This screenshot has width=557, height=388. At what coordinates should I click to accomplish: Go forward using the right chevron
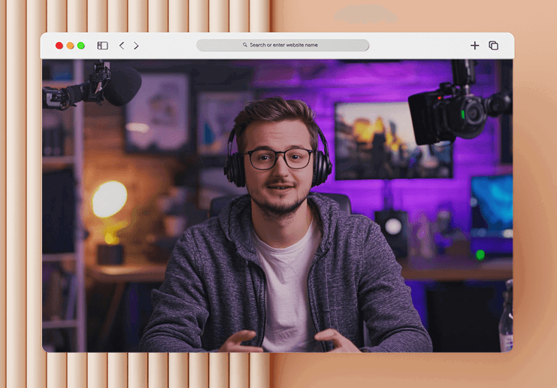(136, 46)
